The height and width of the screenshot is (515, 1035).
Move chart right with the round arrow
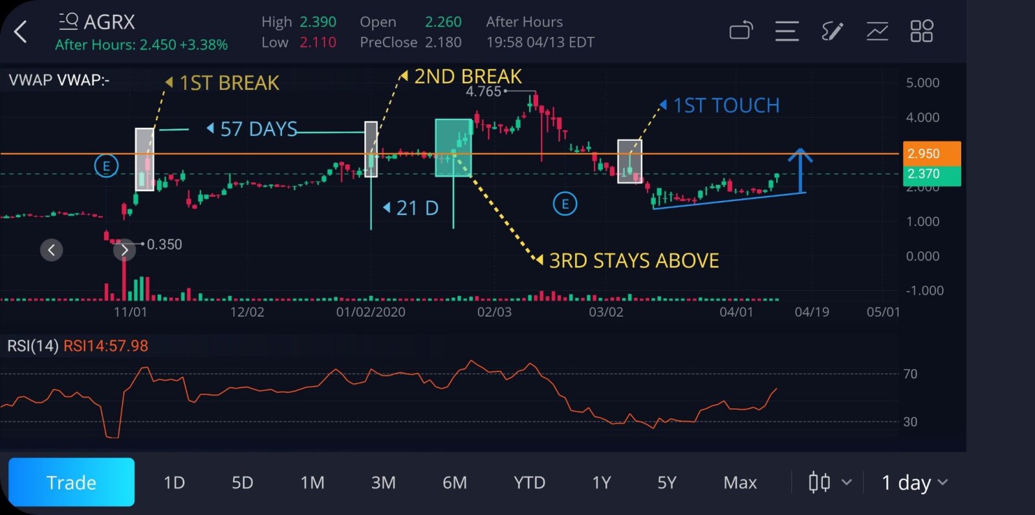(124, 250)
